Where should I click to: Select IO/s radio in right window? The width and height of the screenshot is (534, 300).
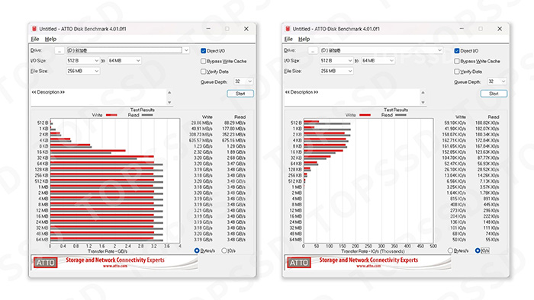click(478, 251)
